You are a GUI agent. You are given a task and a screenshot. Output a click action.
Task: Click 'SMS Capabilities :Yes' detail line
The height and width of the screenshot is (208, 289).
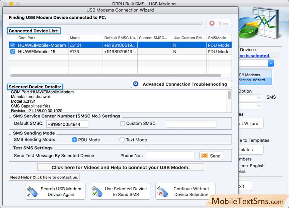coord(30,106)
